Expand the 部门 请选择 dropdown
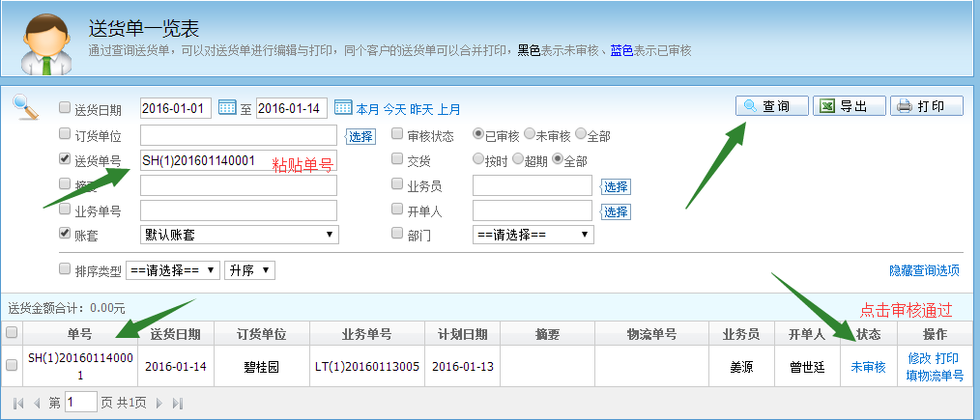The width and height of the screenshot is (980, 420). click(533, 234)
